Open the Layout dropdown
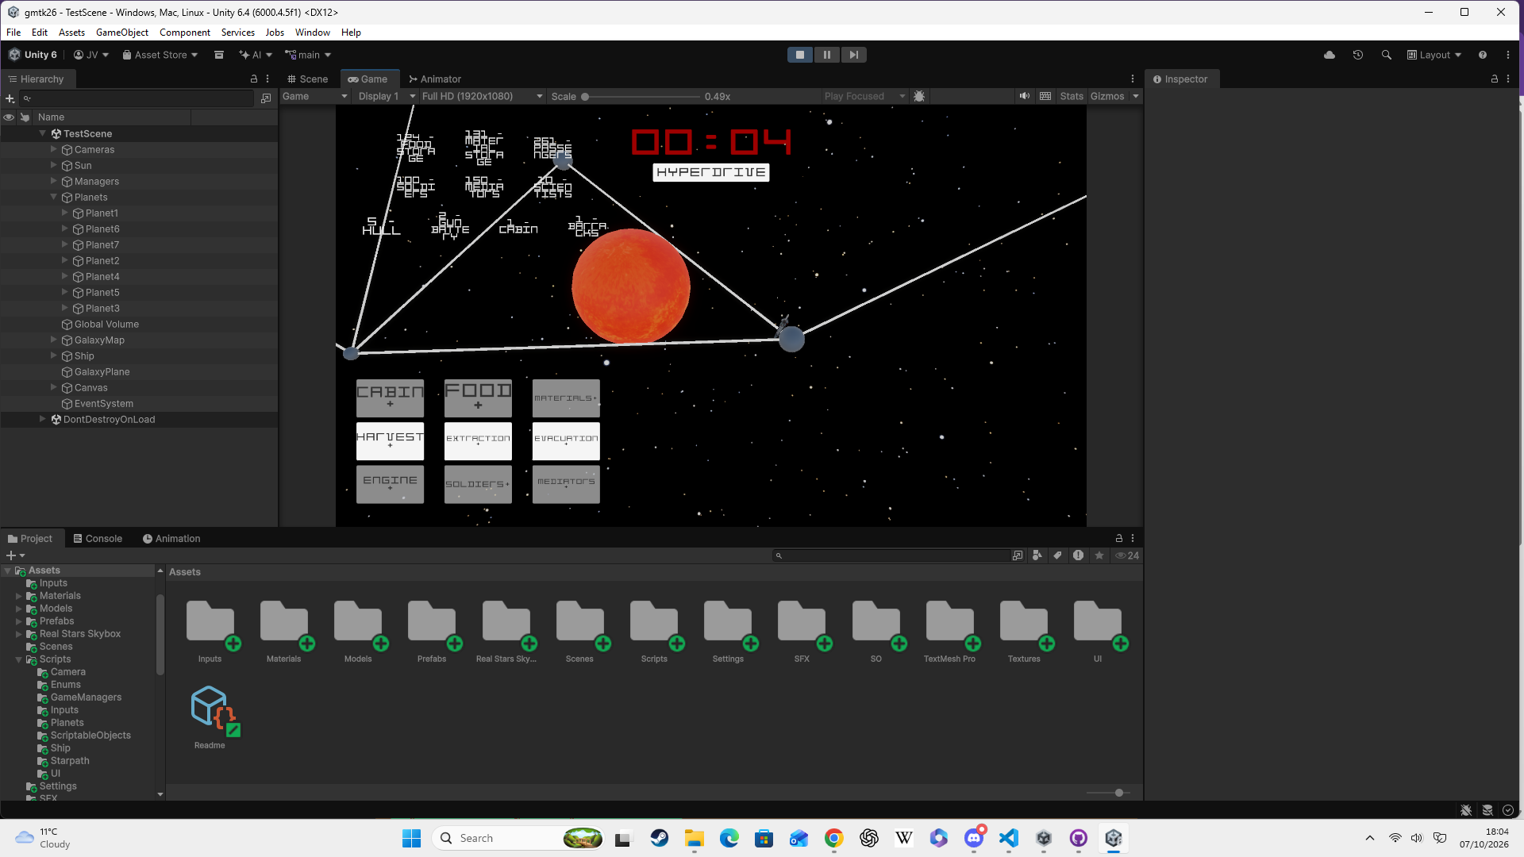This screenshot has height=857, width=1524. pos(1434,55)
